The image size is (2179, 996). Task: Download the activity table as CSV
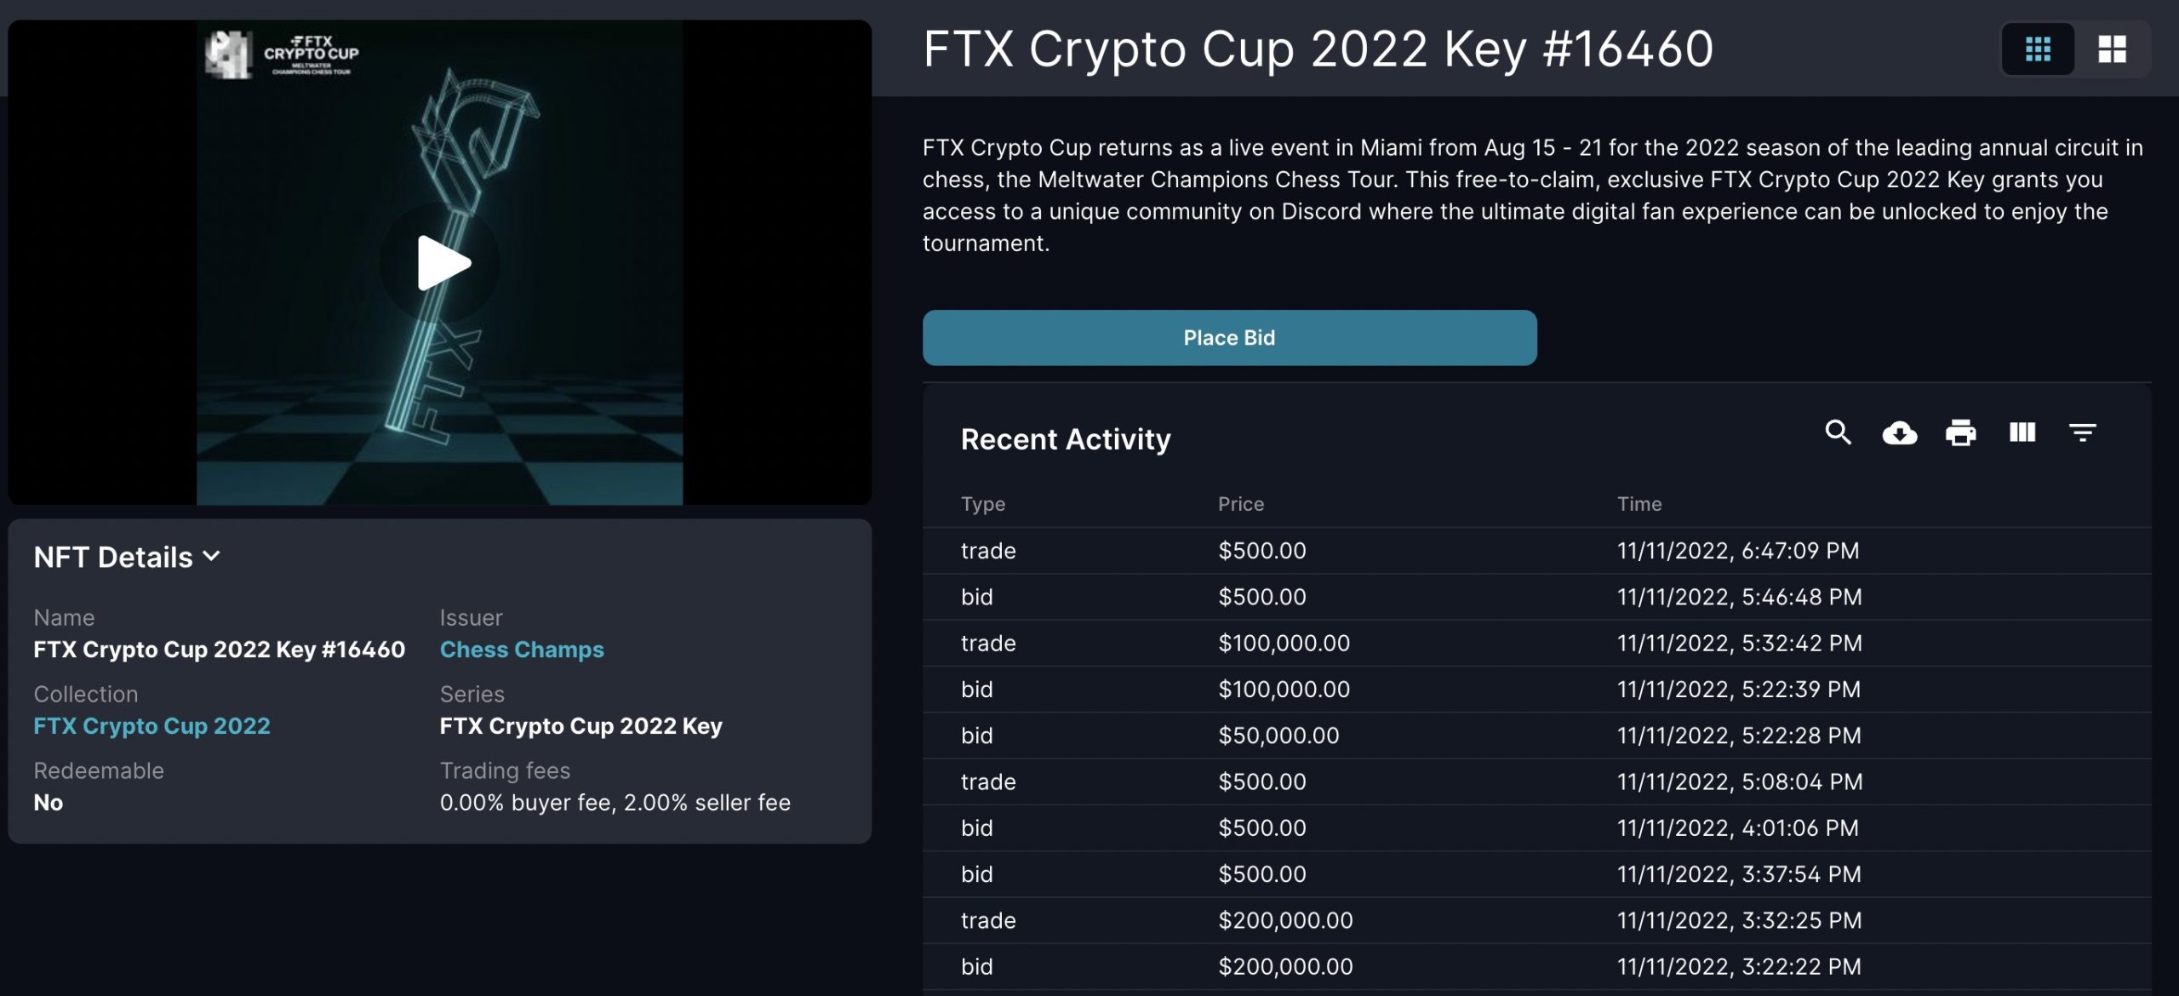pos(1899,433)
